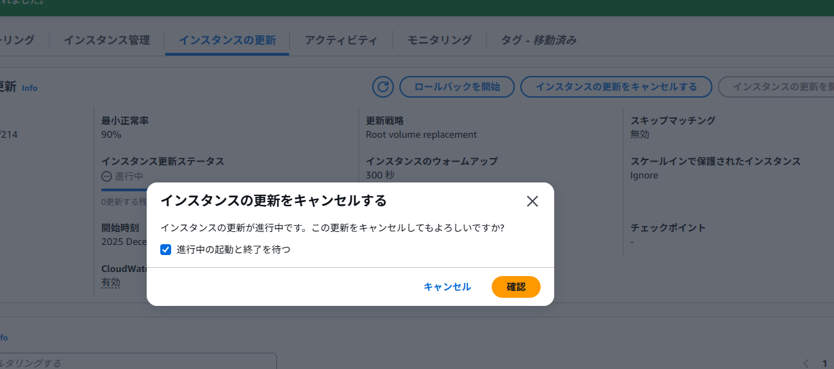Click the Info link beside the heading
Image resolution: width=834 pixels, height=369 pixels.
(x=30, y=88)
